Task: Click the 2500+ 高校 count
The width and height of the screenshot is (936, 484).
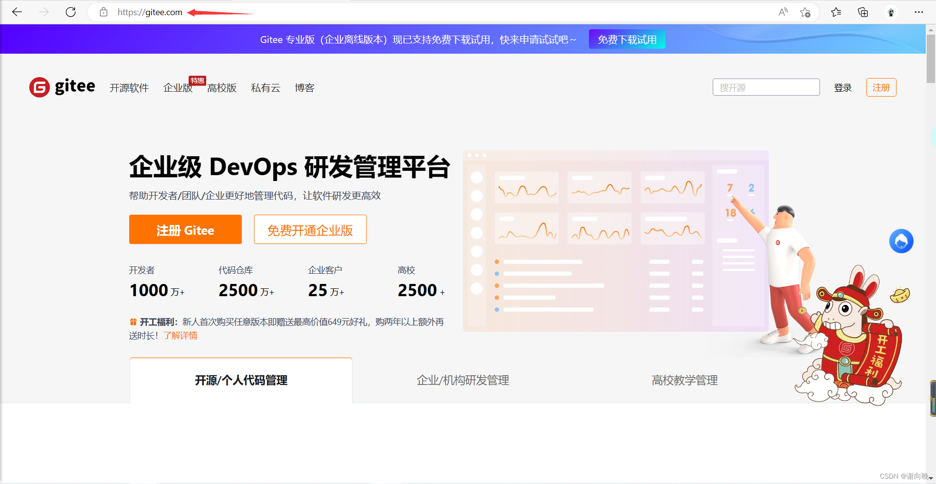Action: [421, 290]
